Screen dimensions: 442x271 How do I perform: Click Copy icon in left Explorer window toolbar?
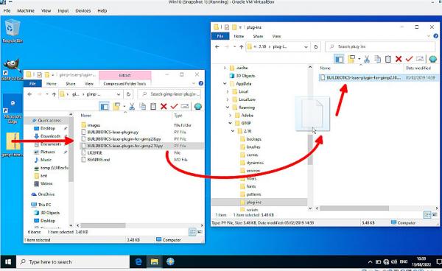point(143,107)
